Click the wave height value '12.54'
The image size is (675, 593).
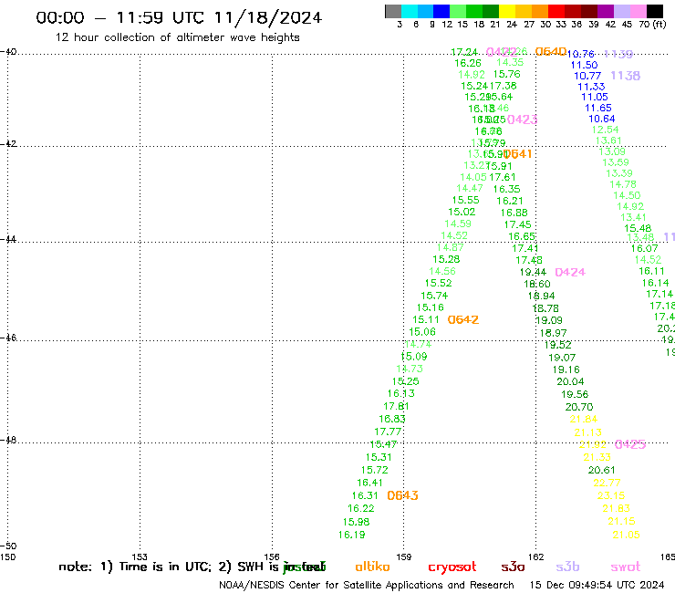606,130
